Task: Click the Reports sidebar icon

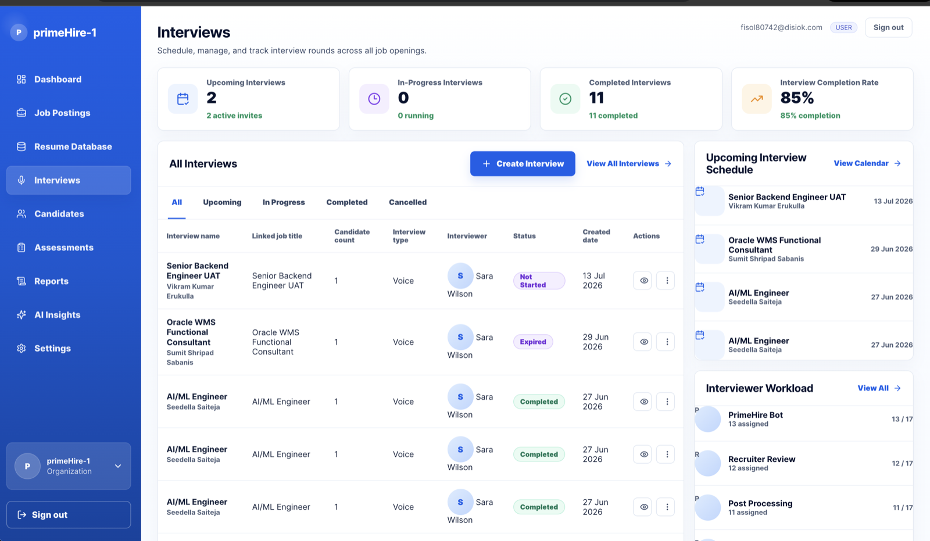Action: [22, 281]
